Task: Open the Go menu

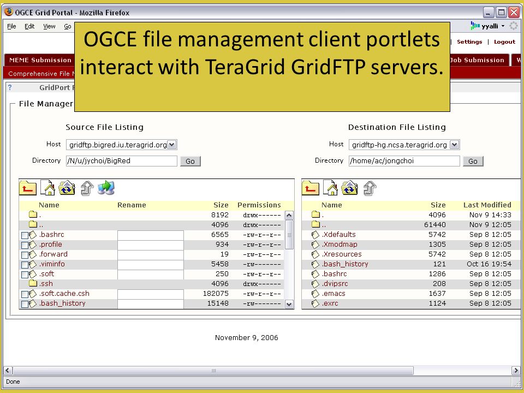Action: tap(68, 26)
